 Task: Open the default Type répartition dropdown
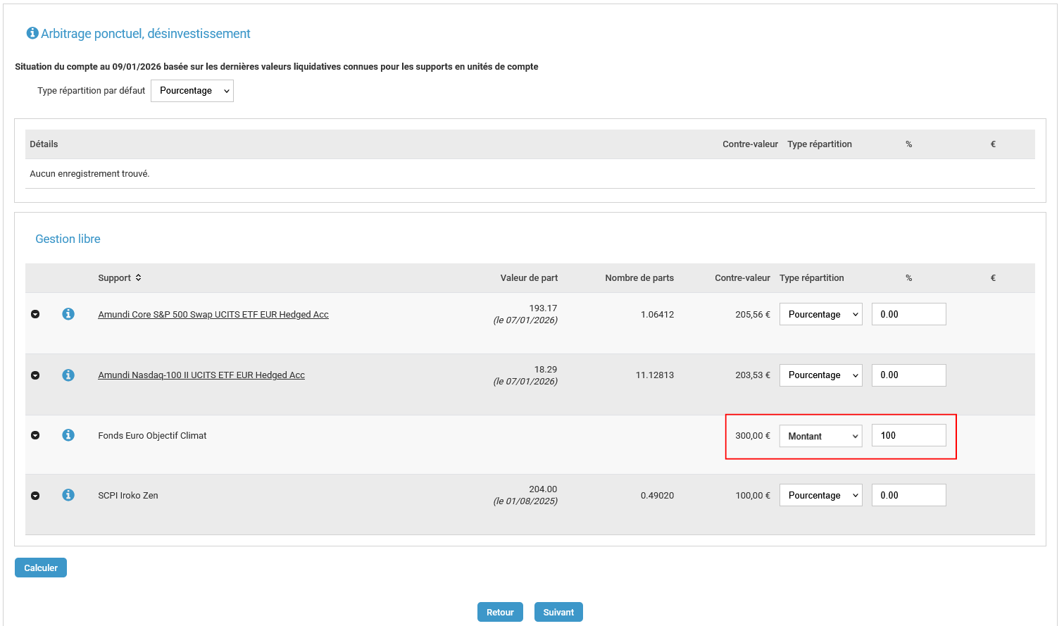pos(192,91)
